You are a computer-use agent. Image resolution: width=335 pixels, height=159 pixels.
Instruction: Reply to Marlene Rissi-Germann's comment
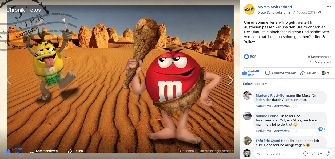tap(282, 106)
